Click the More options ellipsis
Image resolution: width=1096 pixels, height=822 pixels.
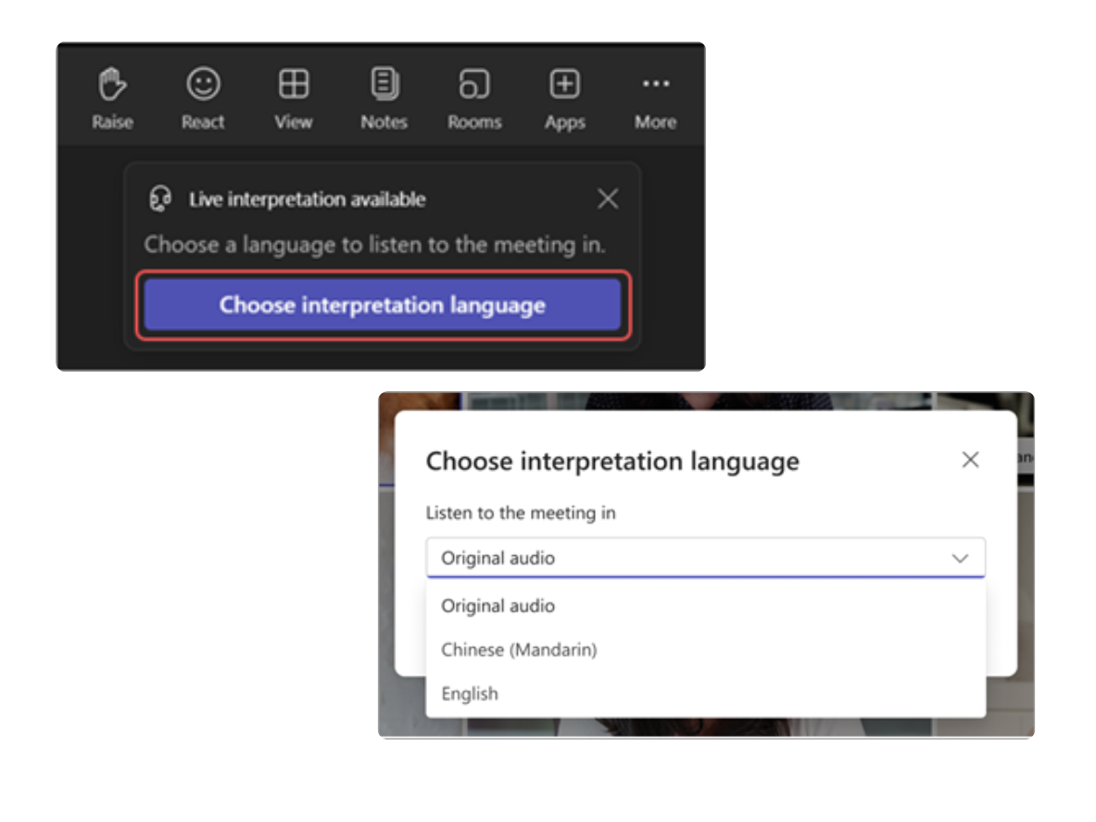[x=655, y=84]
